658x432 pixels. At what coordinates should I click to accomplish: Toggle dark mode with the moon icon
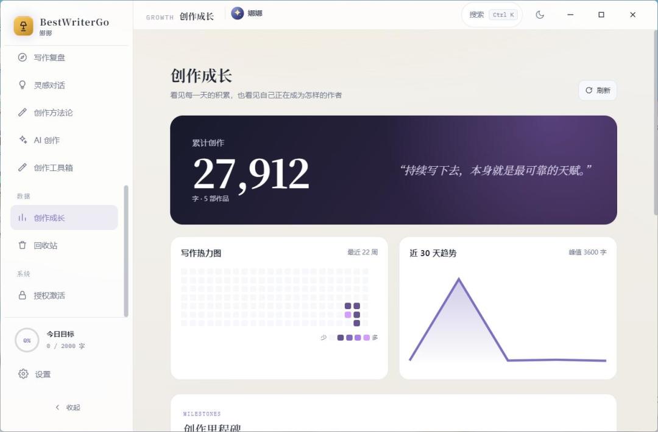coord(540,15)
